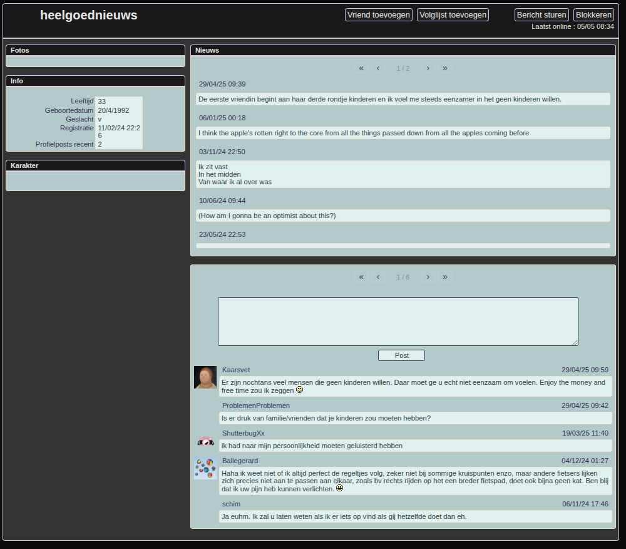The height and width of the screenshot is (549, 626).
Task: Visit Ballegerard's profile via username
Action: (x=240, y=461)
